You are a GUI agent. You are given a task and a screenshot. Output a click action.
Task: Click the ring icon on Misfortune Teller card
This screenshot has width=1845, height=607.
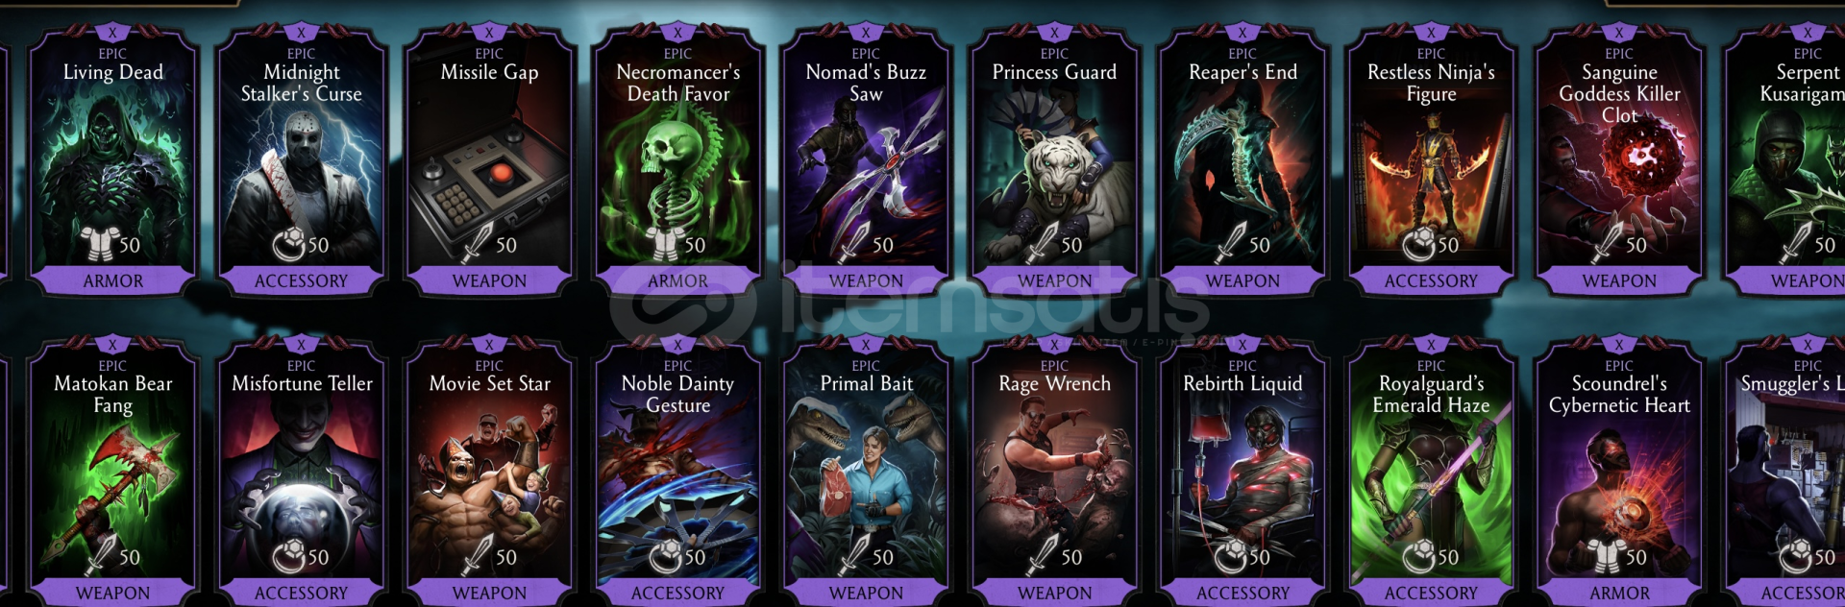[x=288, y=557]
